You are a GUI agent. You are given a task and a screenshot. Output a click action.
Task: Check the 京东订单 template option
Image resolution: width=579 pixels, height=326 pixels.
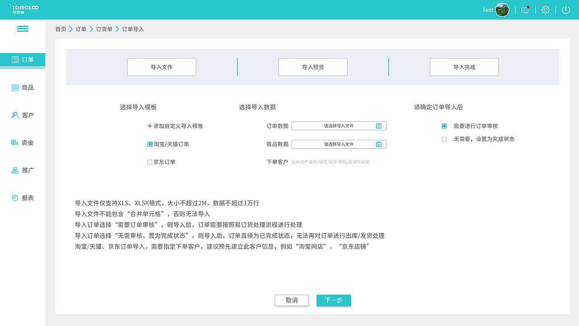tap(149, 162)
